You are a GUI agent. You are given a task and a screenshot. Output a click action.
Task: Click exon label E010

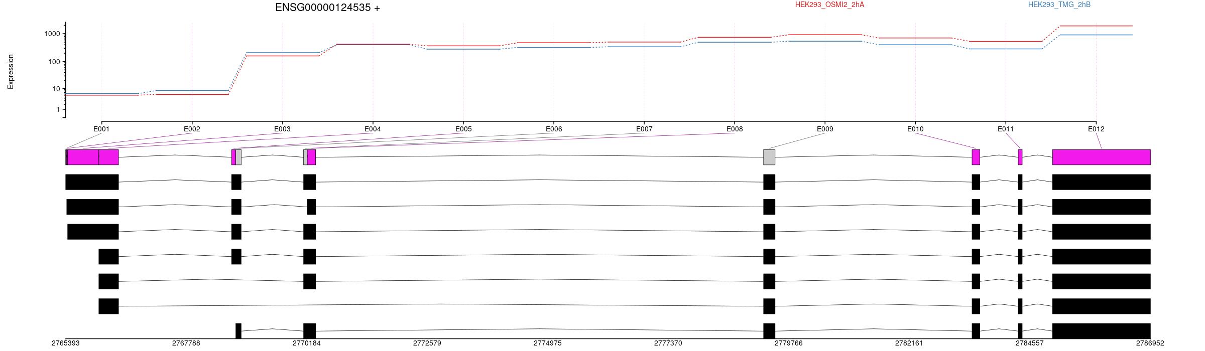(x=915, y=129)
